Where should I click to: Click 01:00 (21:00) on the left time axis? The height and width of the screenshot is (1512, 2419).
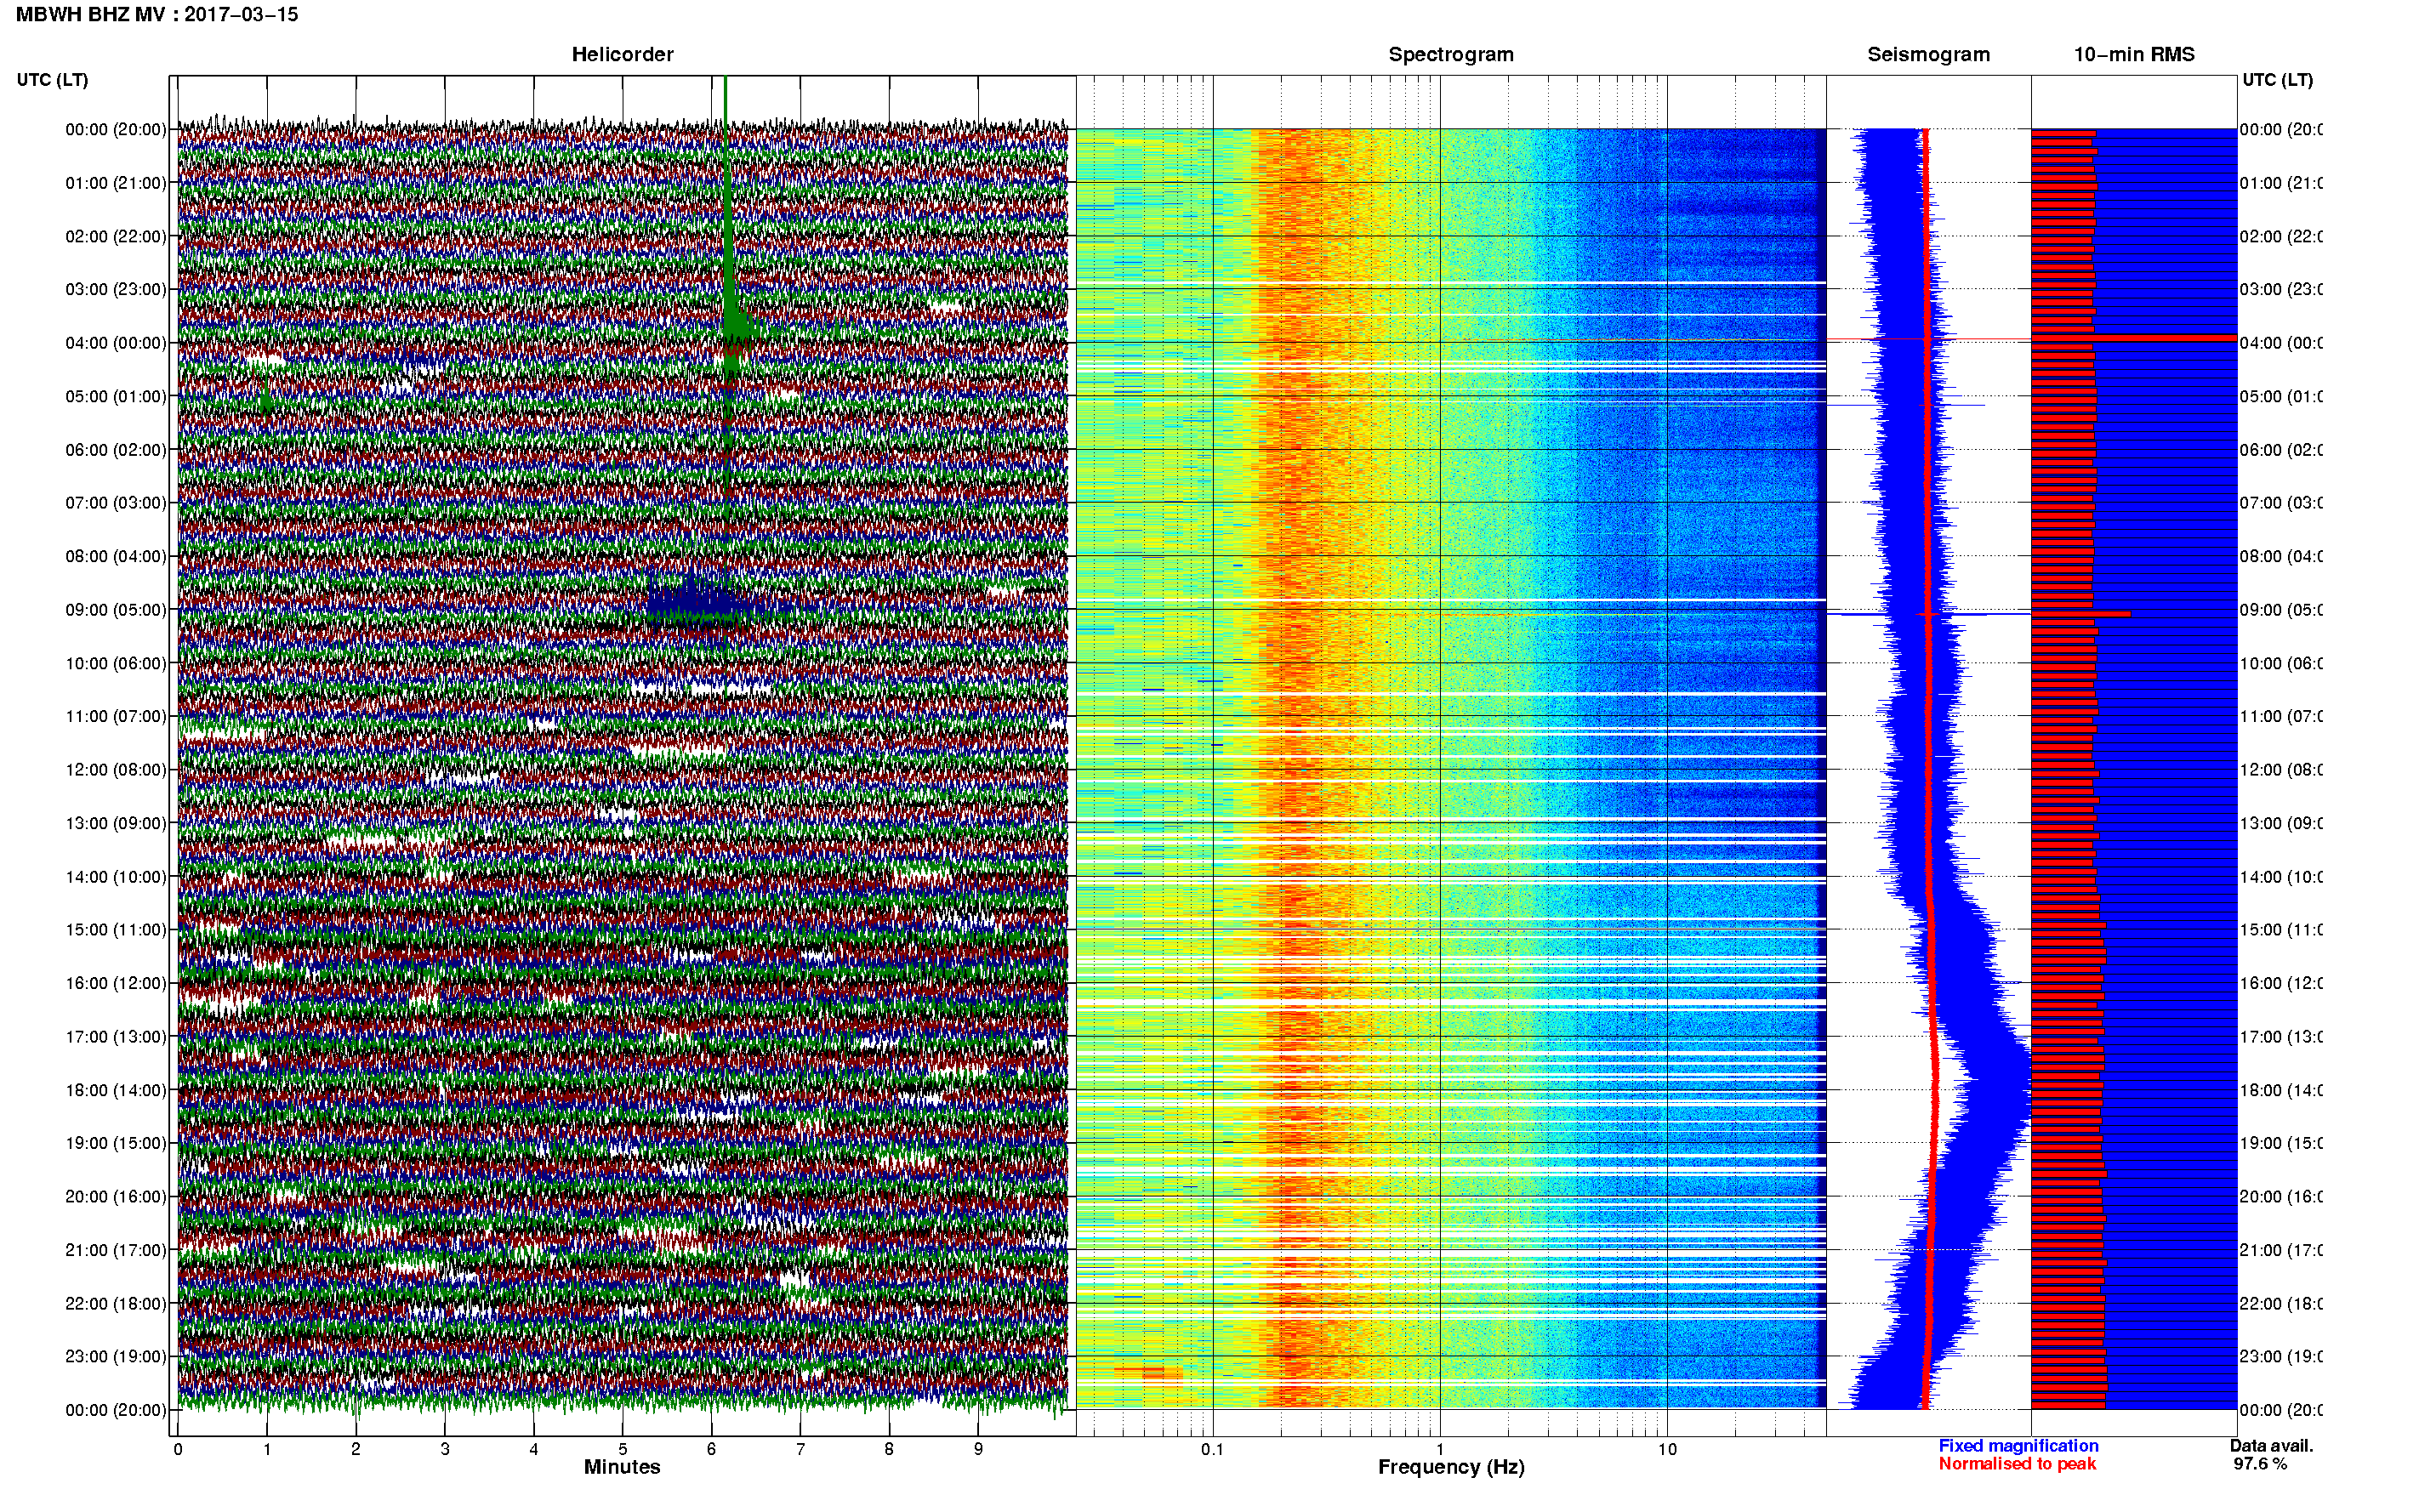click(116, 183)
